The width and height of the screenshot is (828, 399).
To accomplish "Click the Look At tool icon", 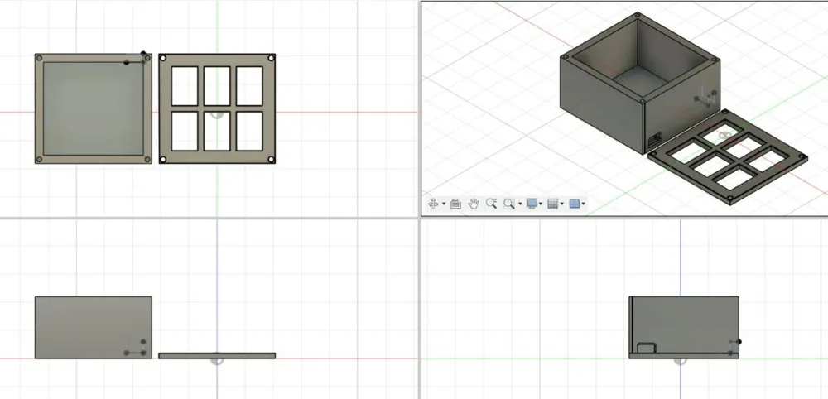I will coord(455,204).
